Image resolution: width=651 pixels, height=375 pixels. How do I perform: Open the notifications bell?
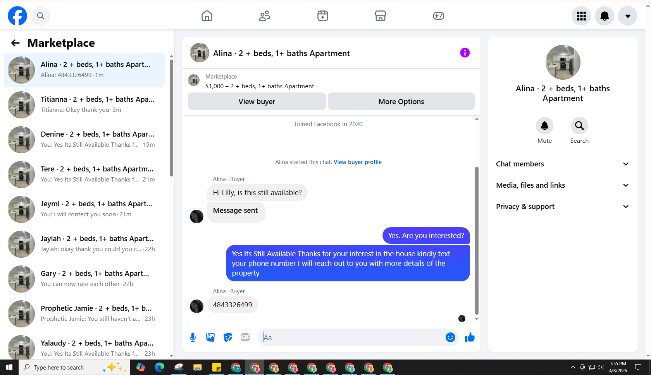(604, 16)
